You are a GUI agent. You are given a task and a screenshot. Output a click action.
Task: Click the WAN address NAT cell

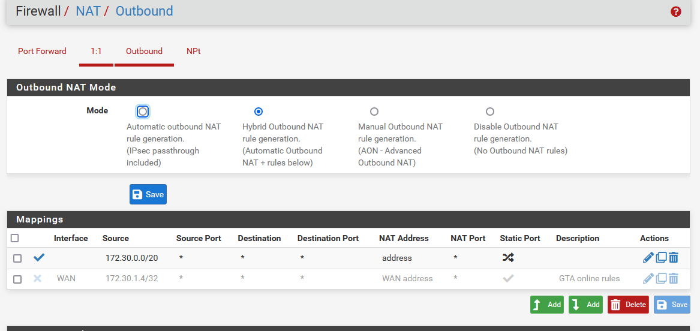click(x=407, y=278)
